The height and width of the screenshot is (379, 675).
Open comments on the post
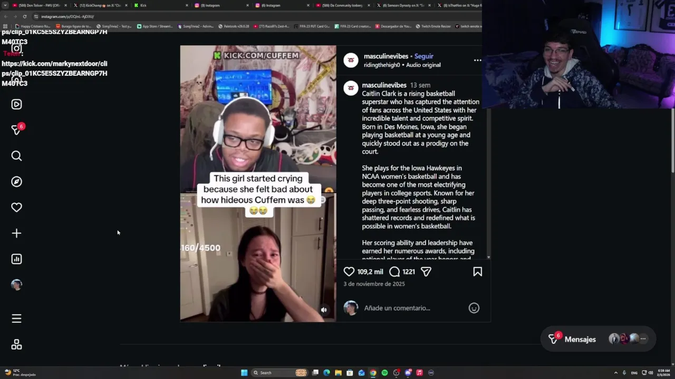394,272
